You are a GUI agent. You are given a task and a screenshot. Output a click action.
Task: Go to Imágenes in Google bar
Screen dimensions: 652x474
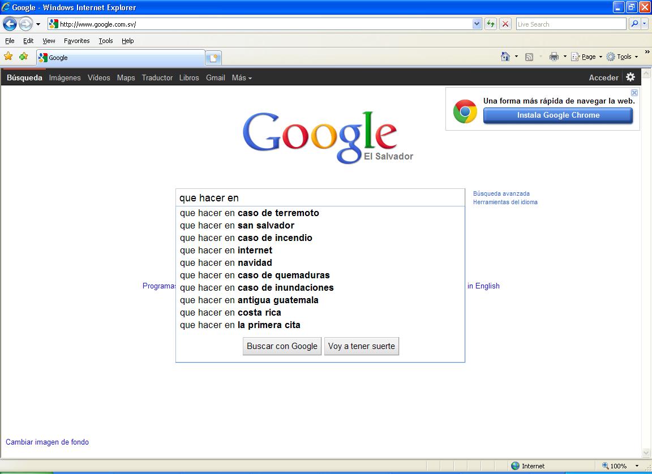pos(65,77)
